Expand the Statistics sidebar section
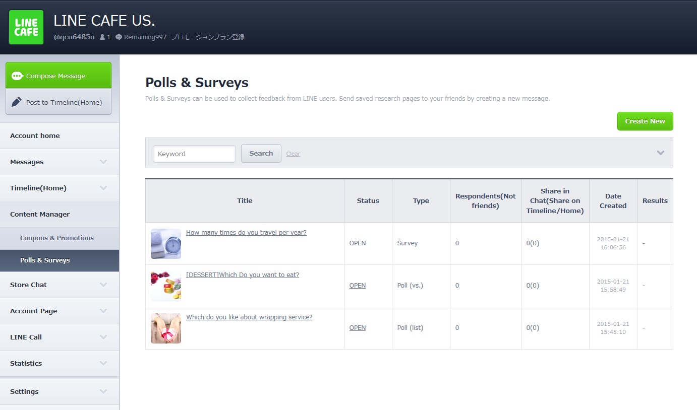 coord(103,363)
